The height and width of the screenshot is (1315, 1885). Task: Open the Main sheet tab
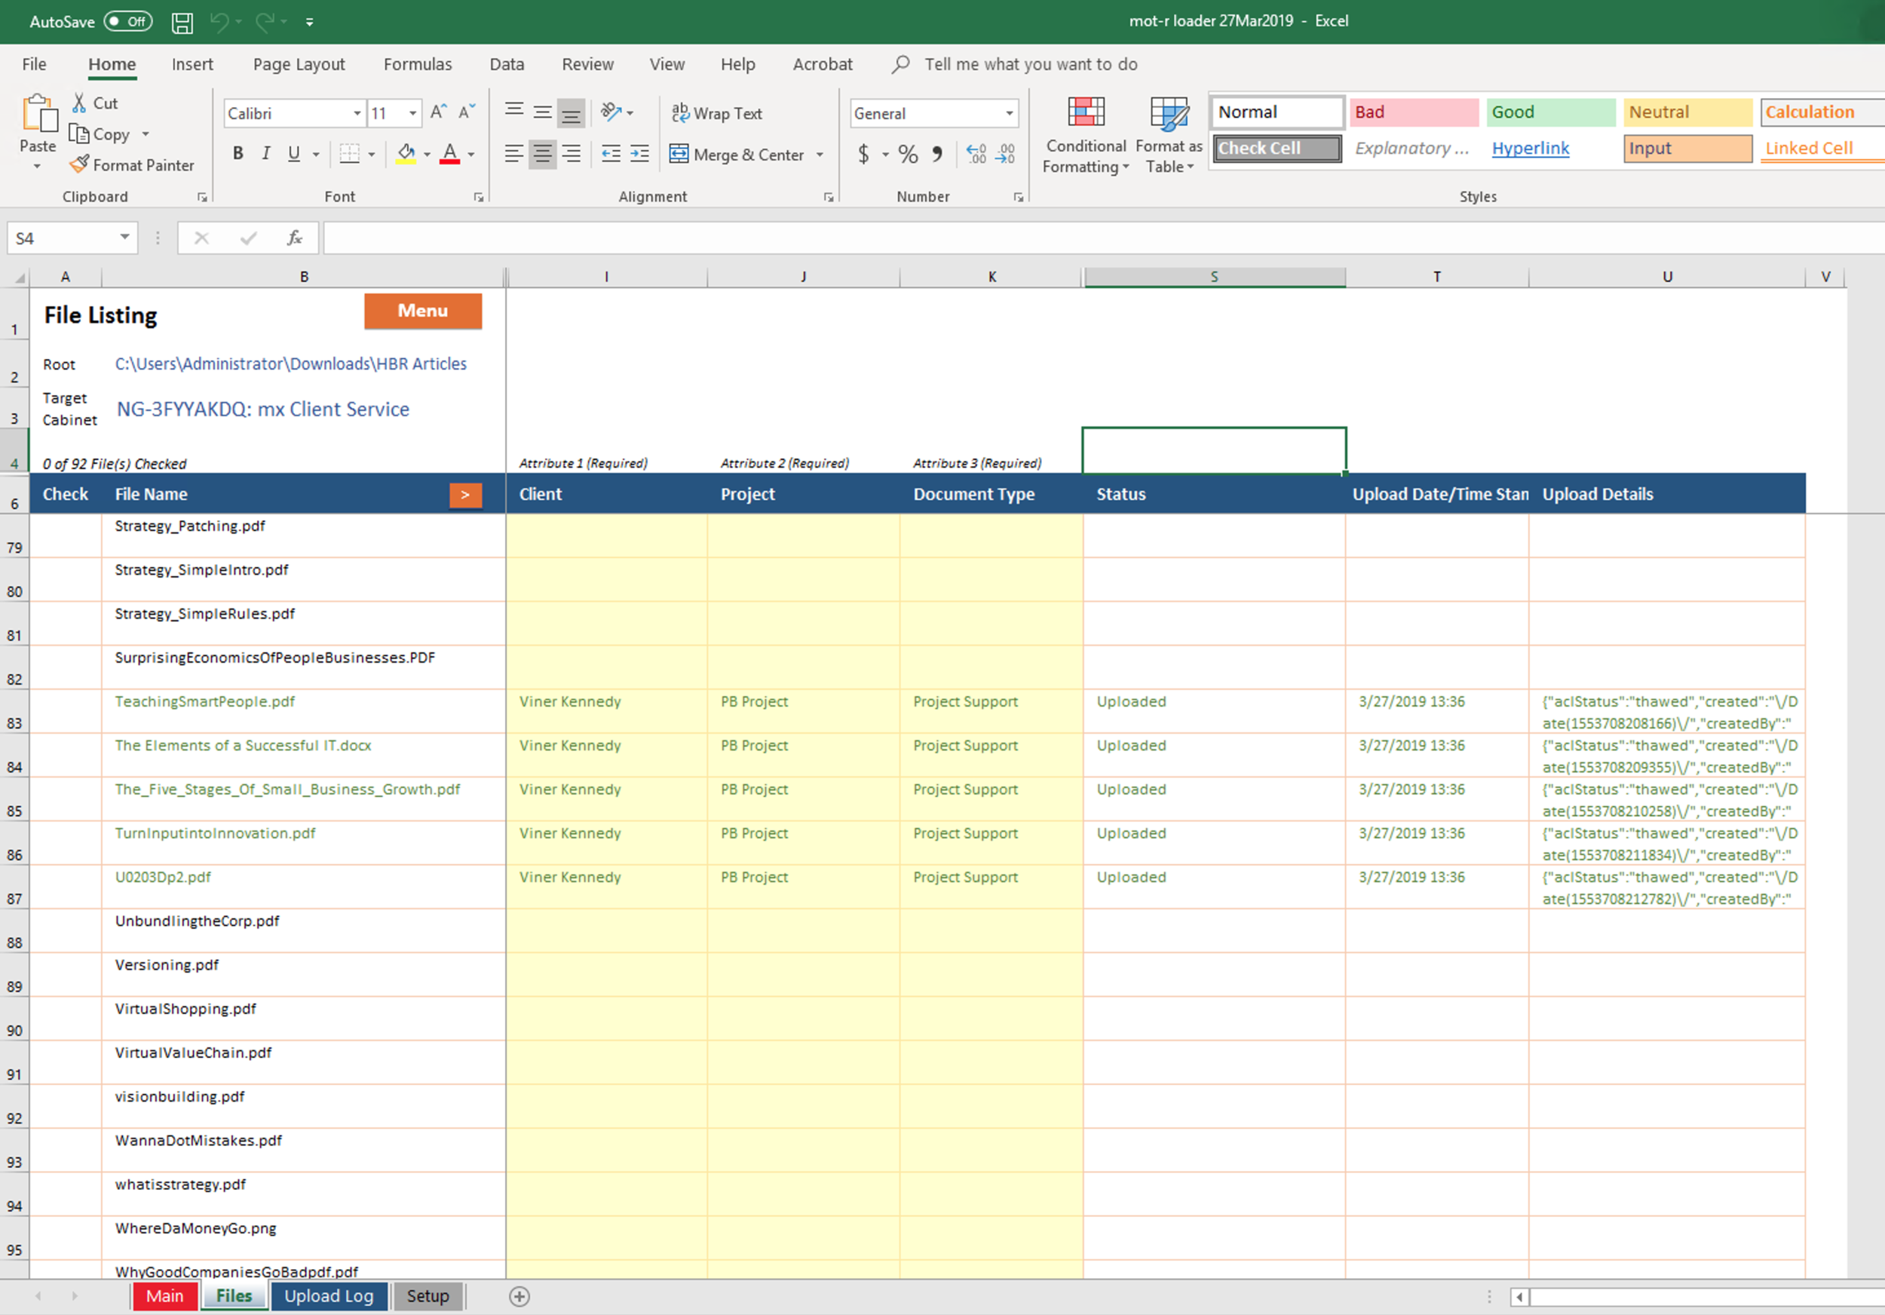pos(164,1296)
